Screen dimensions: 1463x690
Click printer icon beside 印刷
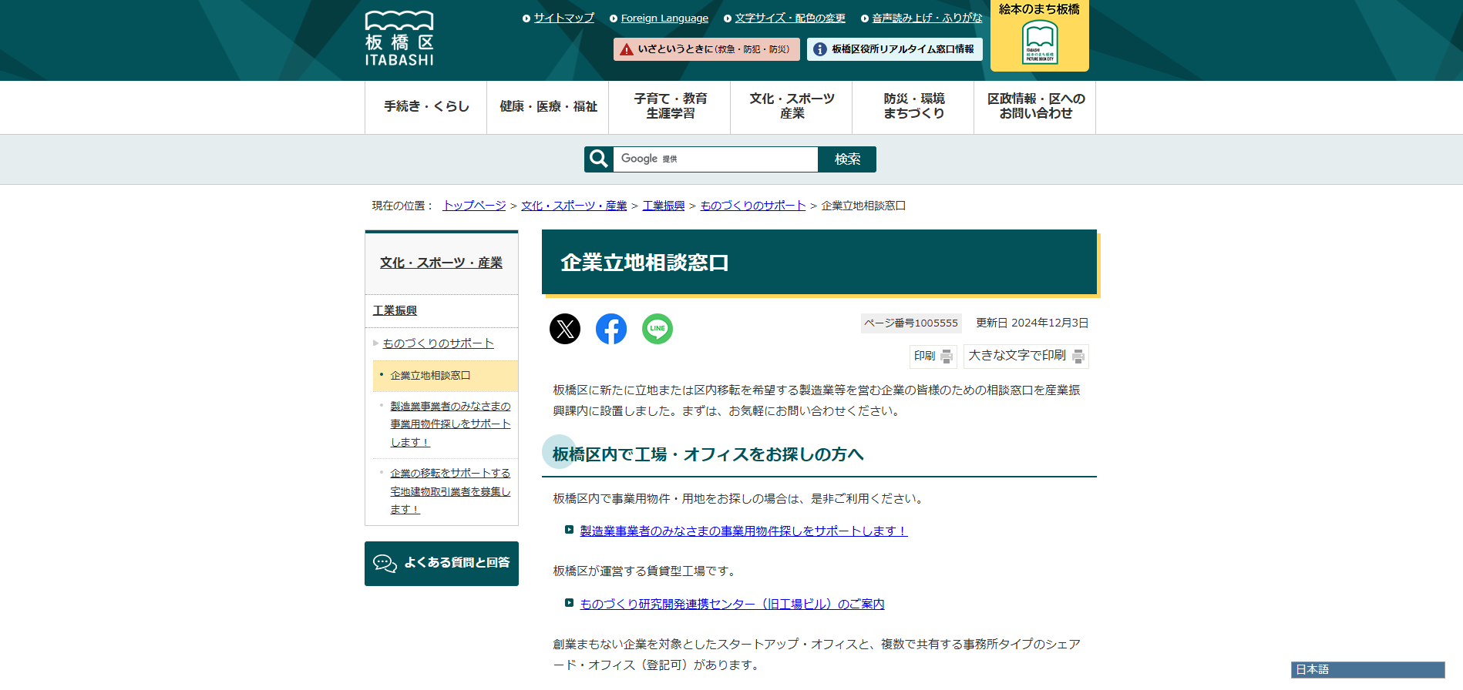(947, 357)
